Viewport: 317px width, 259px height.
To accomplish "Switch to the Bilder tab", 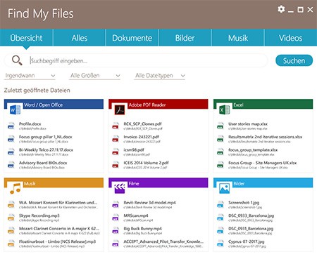I will pos(185,38).
